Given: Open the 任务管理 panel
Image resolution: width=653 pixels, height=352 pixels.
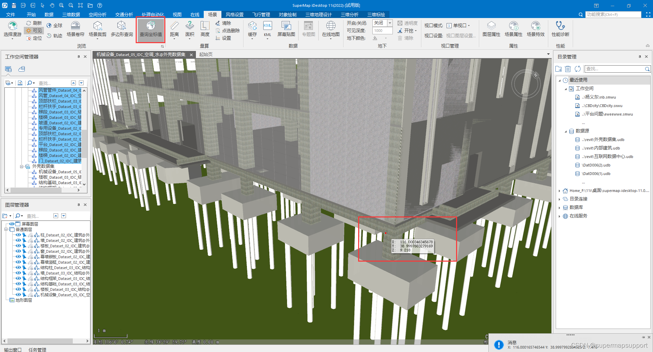Looking at the screenshot, I should click(37, 350).
